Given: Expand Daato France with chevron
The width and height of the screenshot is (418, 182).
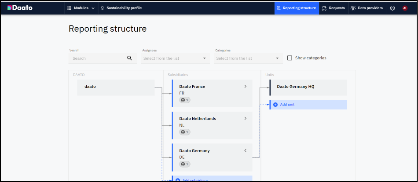Looking at the screenshot, I should click(245, 86).
